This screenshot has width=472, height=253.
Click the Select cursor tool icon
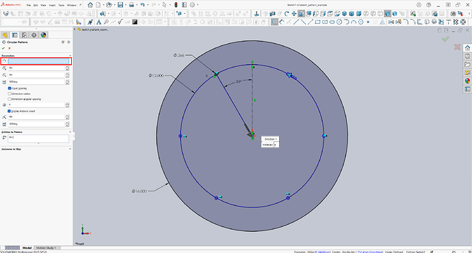coord(164,5)
